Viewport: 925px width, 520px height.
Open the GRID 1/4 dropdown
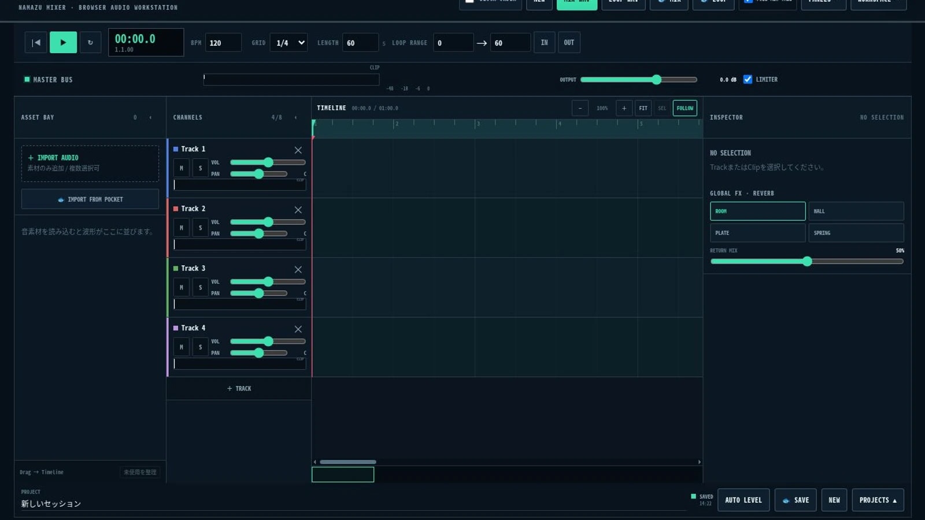point(288,43)
